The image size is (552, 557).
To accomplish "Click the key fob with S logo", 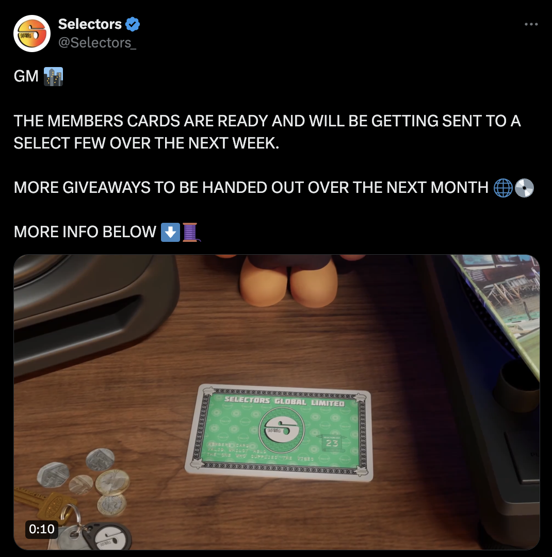I will tap(107, 536).
